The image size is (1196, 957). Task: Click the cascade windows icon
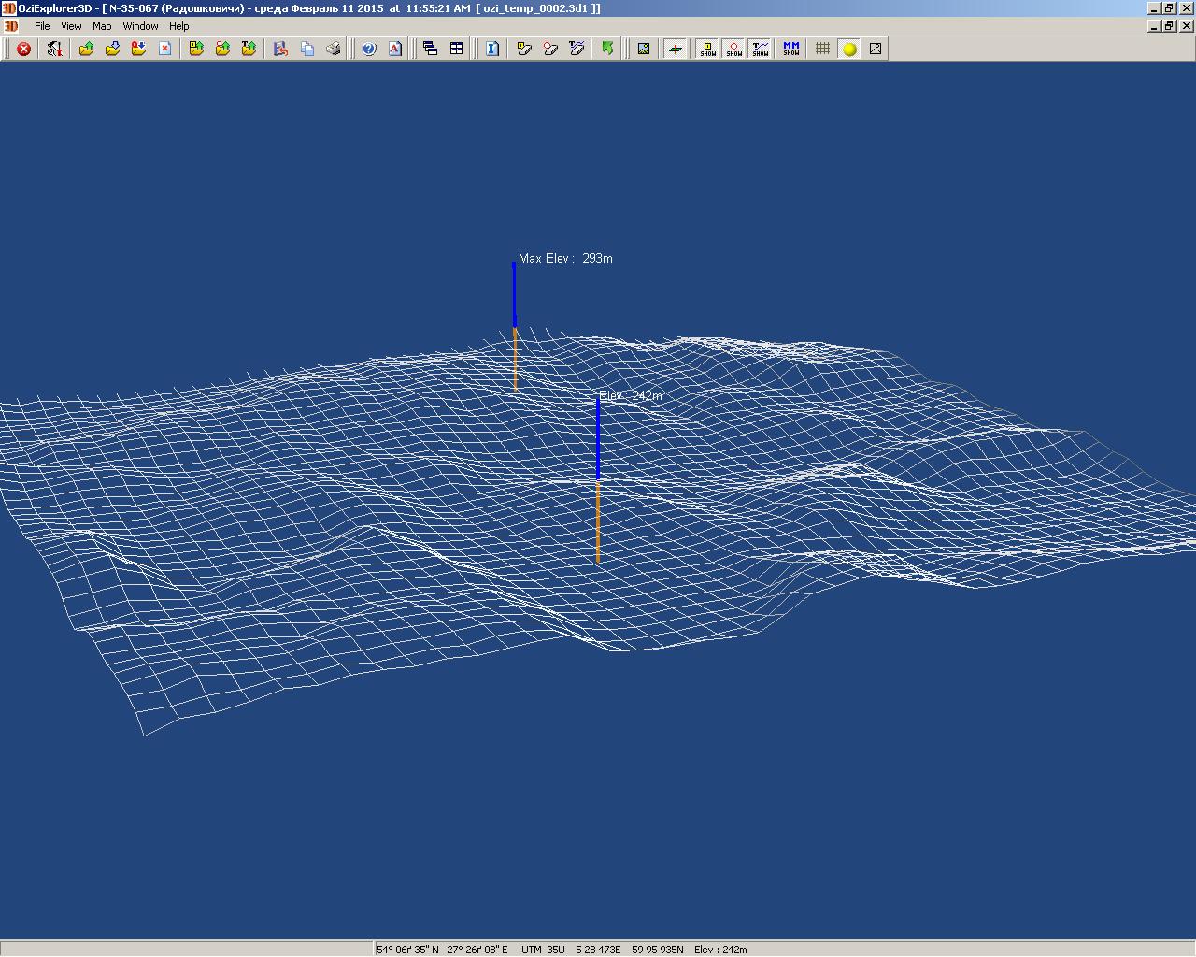(x=431, y=49)
